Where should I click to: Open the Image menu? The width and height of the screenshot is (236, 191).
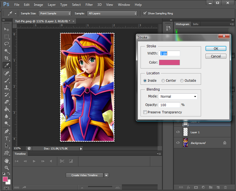39,5
